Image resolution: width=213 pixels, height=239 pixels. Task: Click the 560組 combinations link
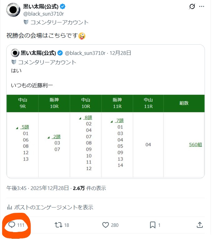coord(195,144)
